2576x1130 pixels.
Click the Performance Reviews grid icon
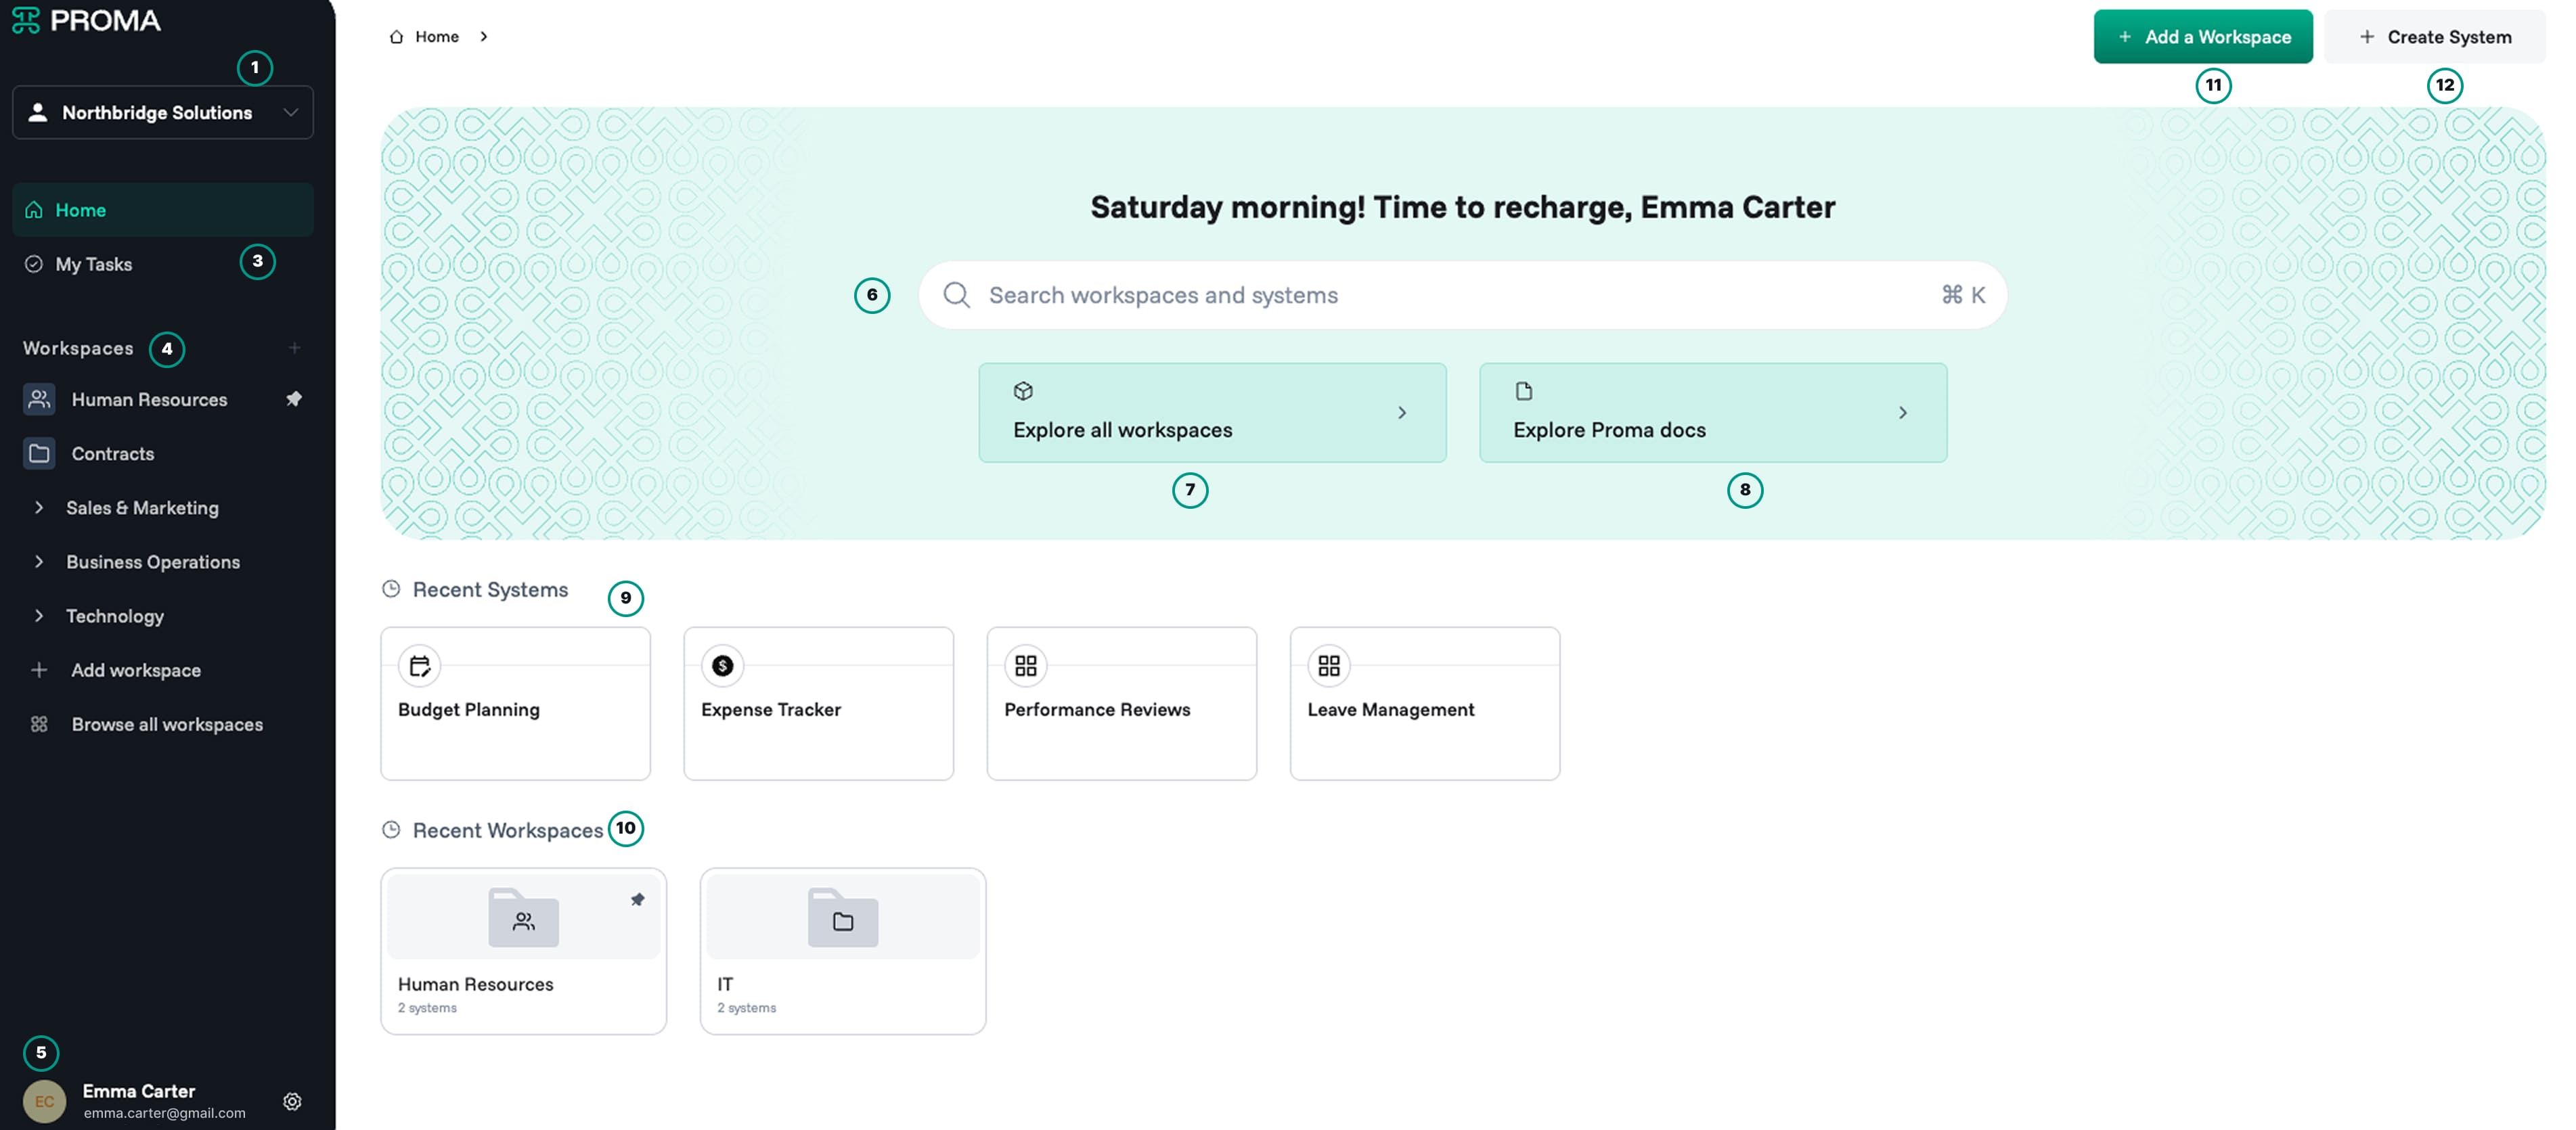click(x=1026, y=666)
